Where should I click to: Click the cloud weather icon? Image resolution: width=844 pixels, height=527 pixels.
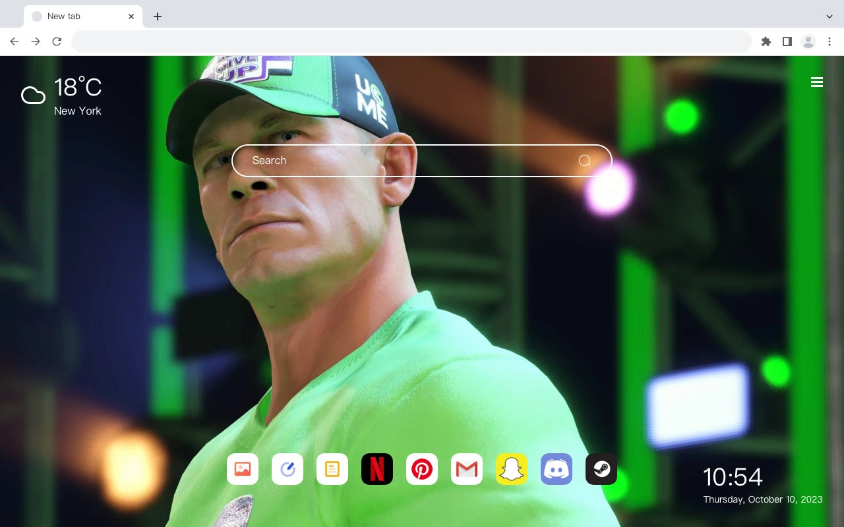click(x=33, y=96)
